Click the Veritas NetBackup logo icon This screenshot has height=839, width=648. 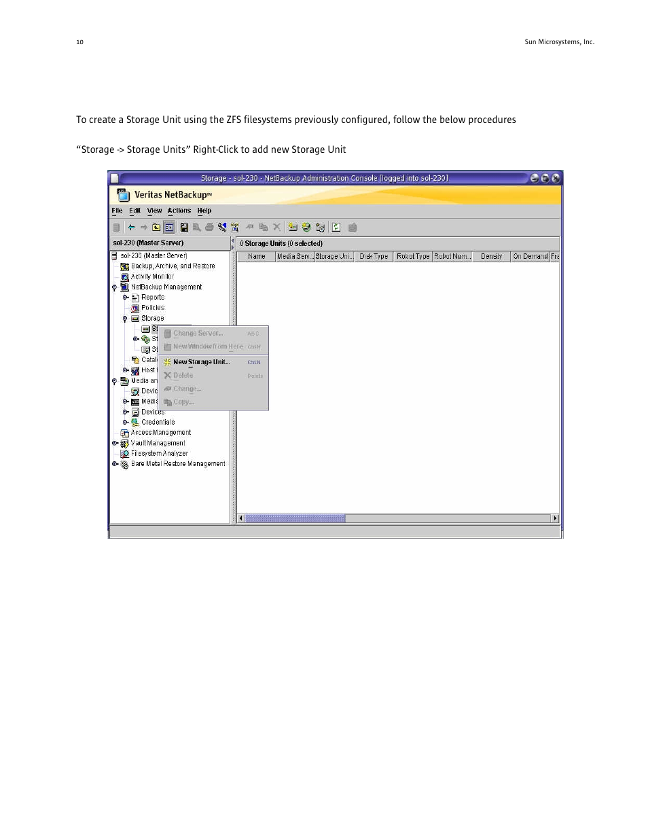coord(123,195)
